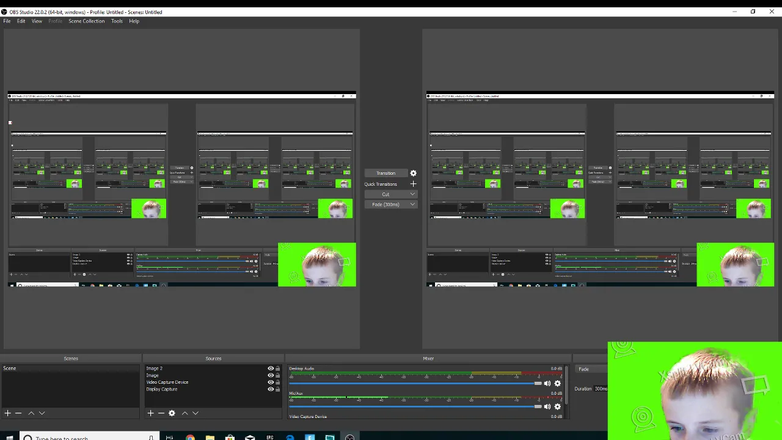This screenshot has height=440, width=782.
Task: Remove the selected source with the minus icon
Action: click(161, 413)
